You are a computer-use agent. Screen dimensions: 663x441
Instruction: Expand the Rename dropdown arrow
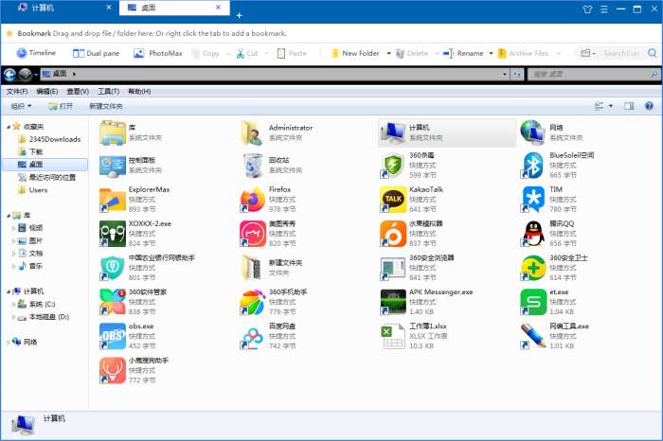[491, 54]
